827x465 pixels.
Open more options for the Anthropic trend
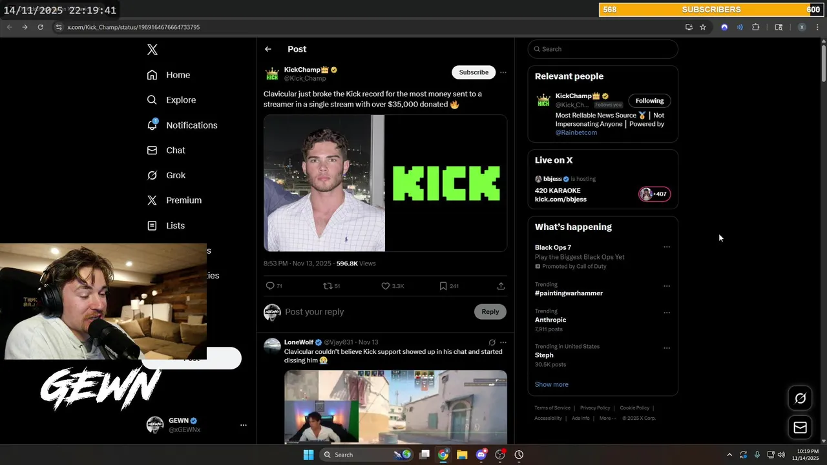click(x=667, y=313)
